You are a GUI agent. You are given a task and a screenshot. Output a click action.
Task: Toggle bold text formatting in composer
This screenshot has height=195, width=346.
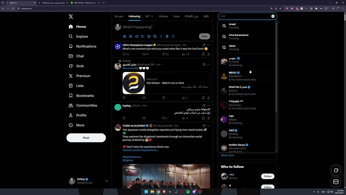click(167, 36)
